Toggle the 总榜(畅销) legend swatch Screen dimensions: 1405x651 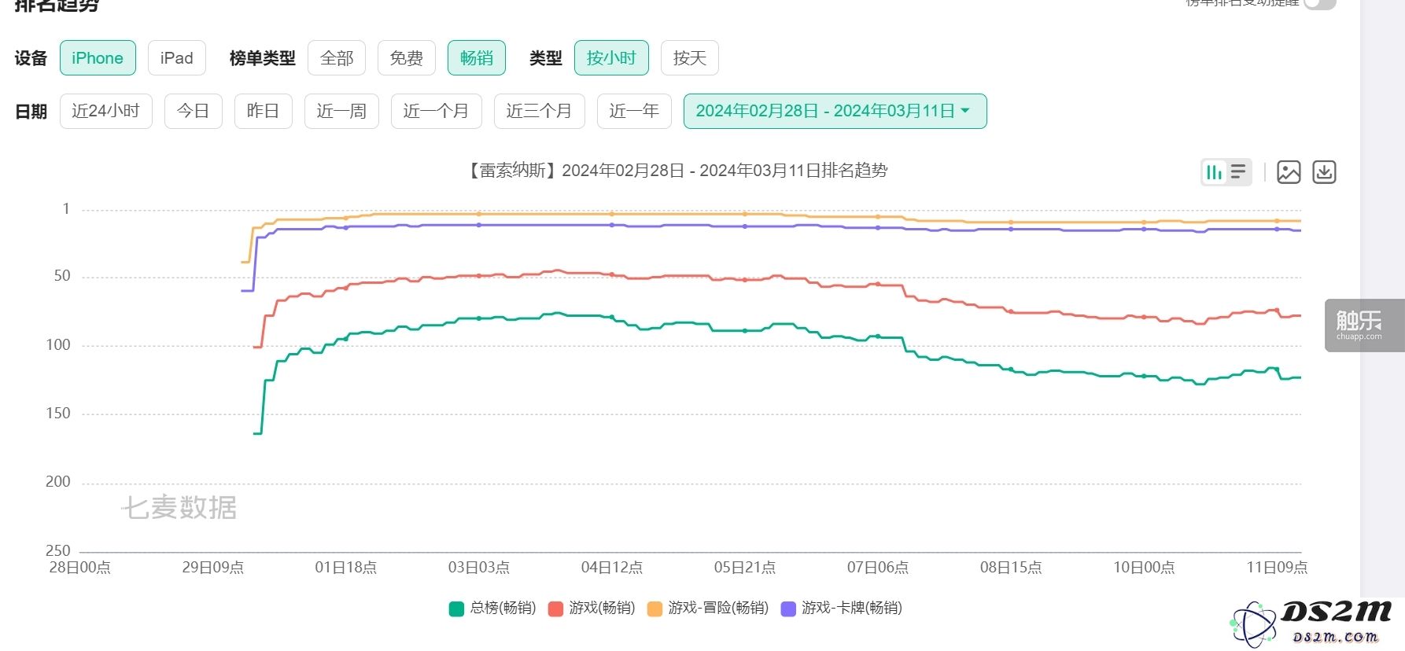[456, 609]
